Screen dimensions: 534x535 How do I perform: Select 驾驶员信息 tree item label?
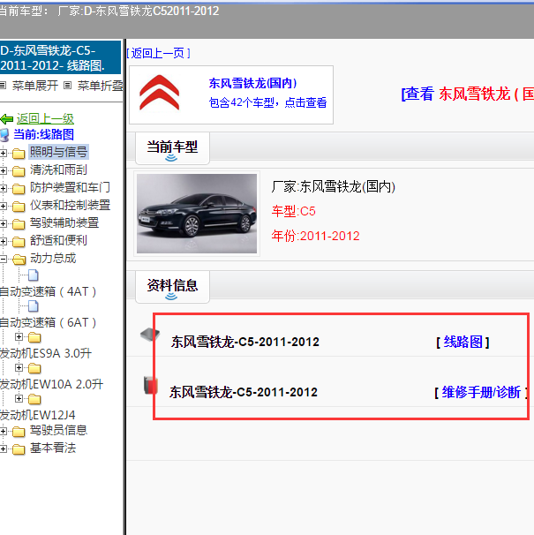pyautogui.click(x=58, y=430)
